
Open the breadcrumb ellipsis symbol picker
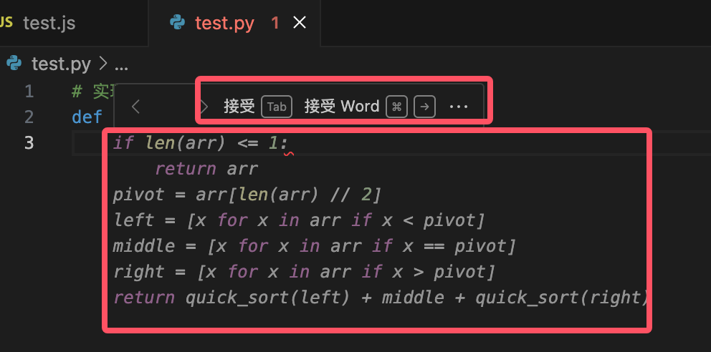[121, 65]
